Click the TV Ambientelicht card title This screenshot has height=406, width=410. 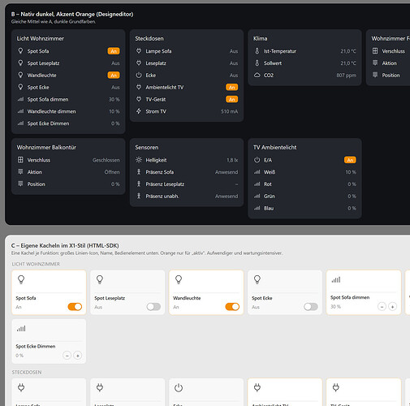[x=274, y=147]
